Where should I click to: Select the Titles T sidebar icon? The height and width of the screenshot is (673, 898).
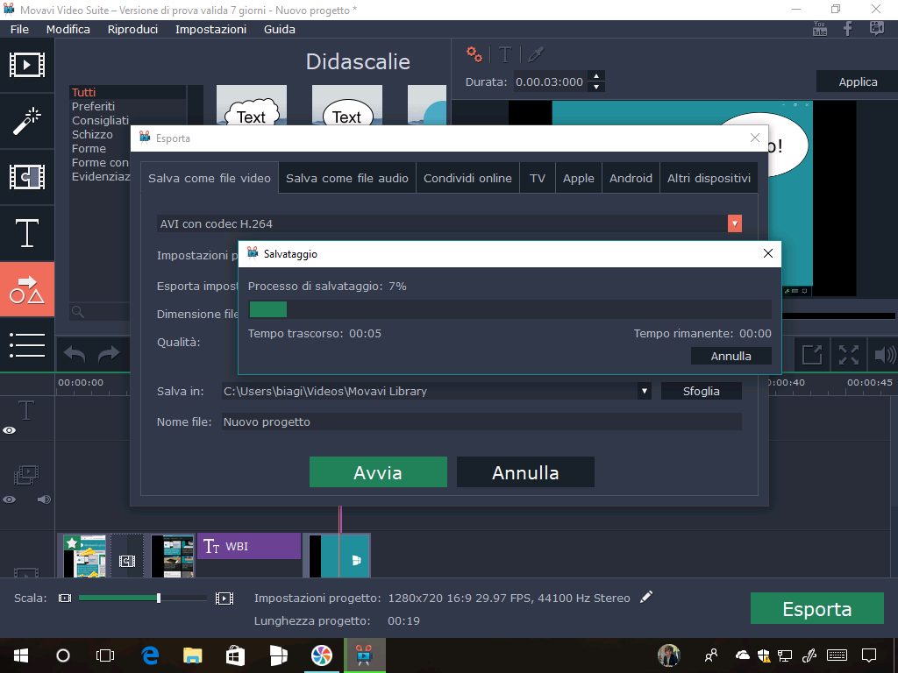tap(27, 233)
